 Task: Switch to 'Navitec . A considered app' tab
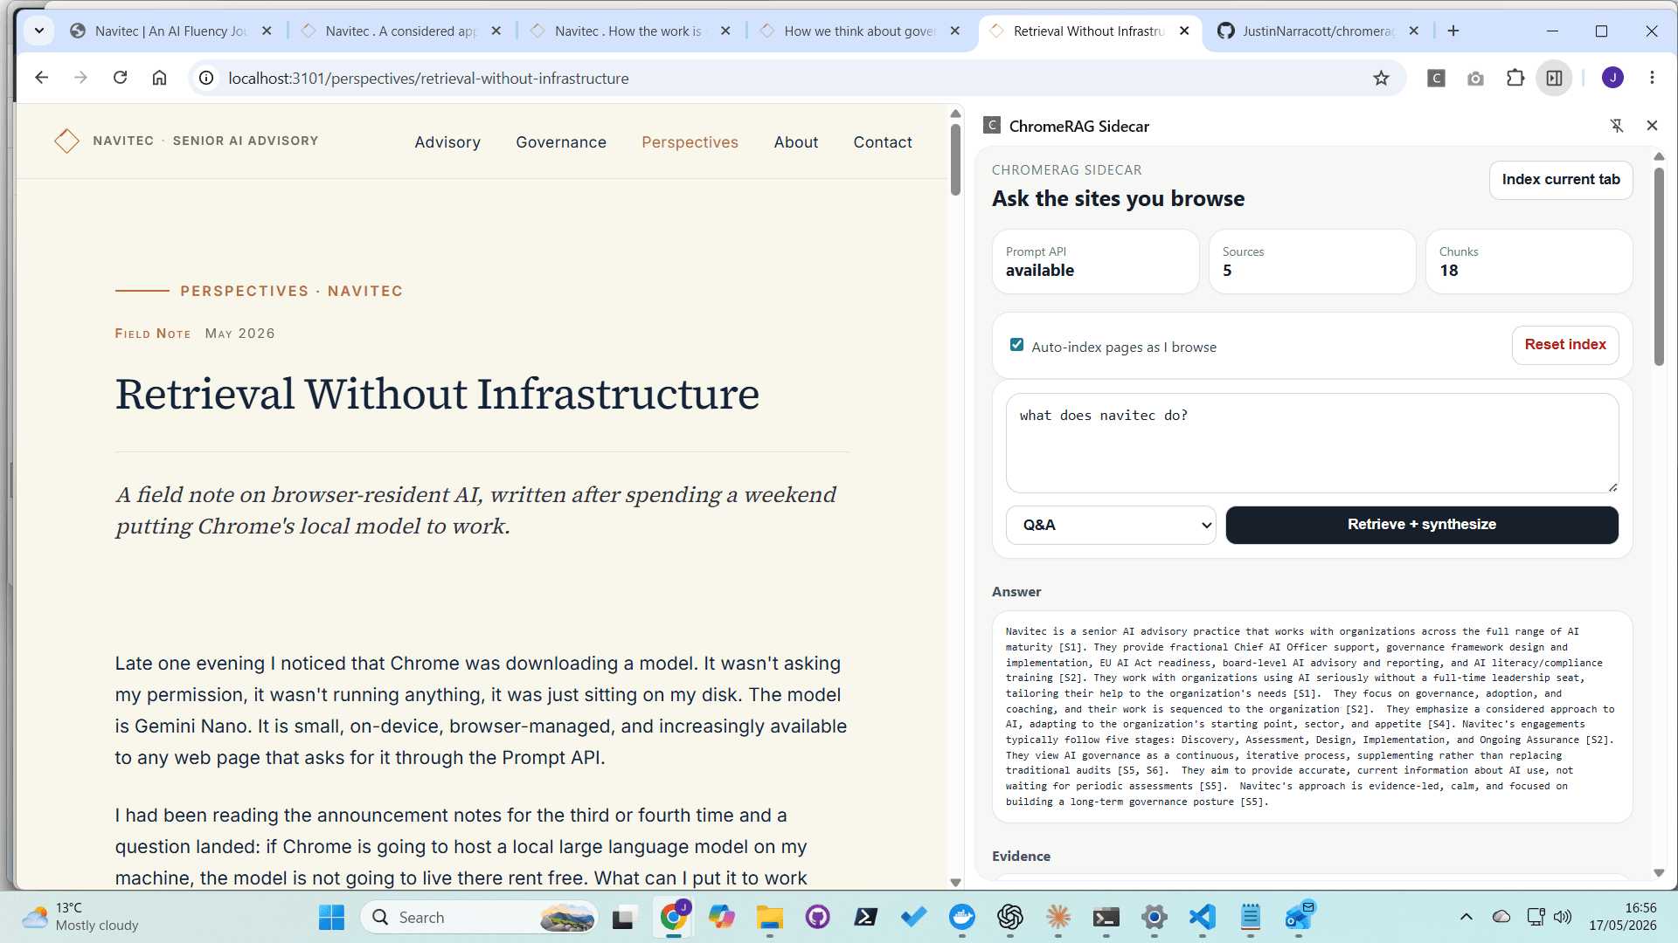click(x=401, y=31)
